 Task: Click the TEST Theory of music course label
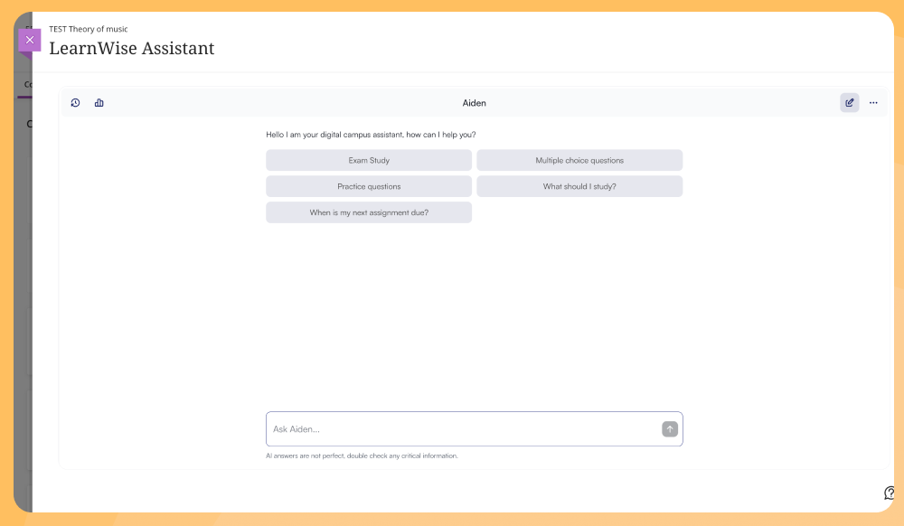click(89, 29)
